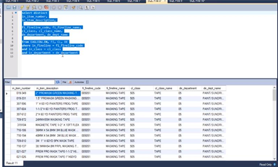Select item number cell 710-137

click(x=21, y=146)
